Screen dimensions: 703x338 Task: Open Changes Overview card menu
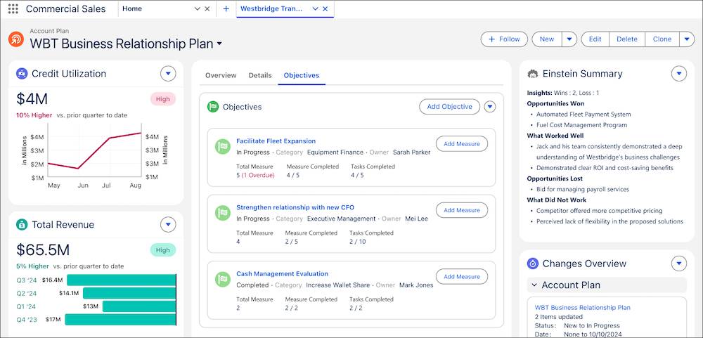tap(679, 264)
